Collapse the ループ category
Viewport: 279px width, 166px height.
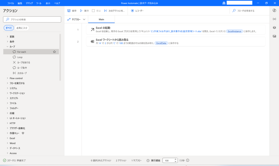click(7, 46)
